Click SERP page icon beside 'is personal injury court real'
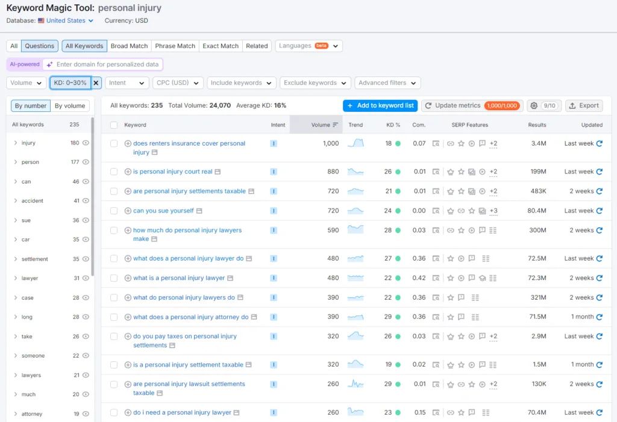 pos(218,172)
